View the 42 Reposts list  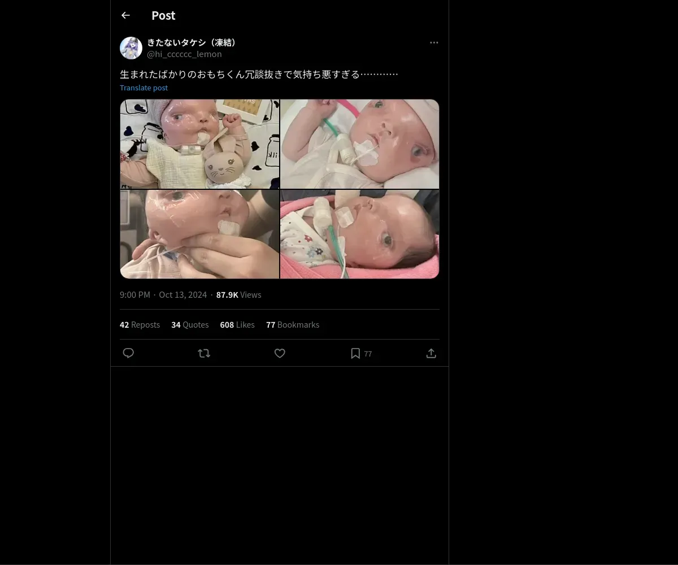coord(140,325)
